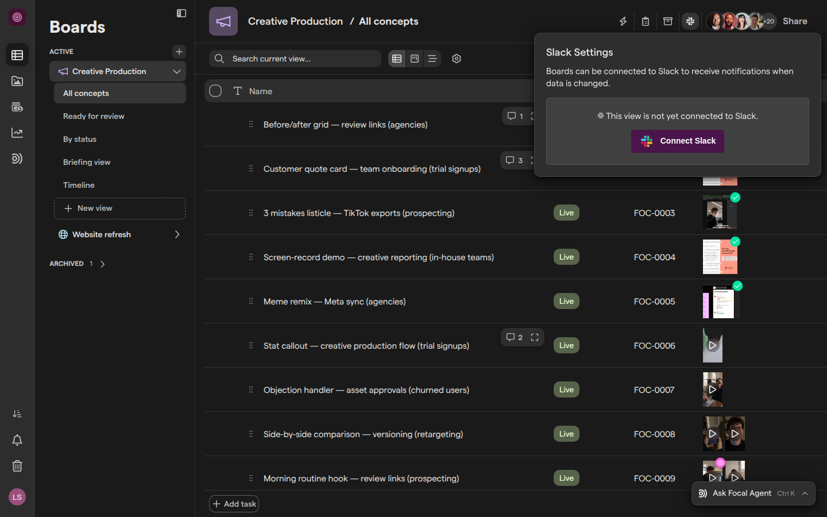Click the clipboard icon in the header
Image resolution: width=827 pixels, height=517 pixels.
click(646, 21)
